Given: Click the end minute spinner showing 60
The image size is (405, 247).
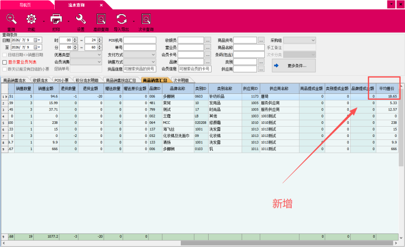Looking at the screenshot, I should tap(93, 47).
